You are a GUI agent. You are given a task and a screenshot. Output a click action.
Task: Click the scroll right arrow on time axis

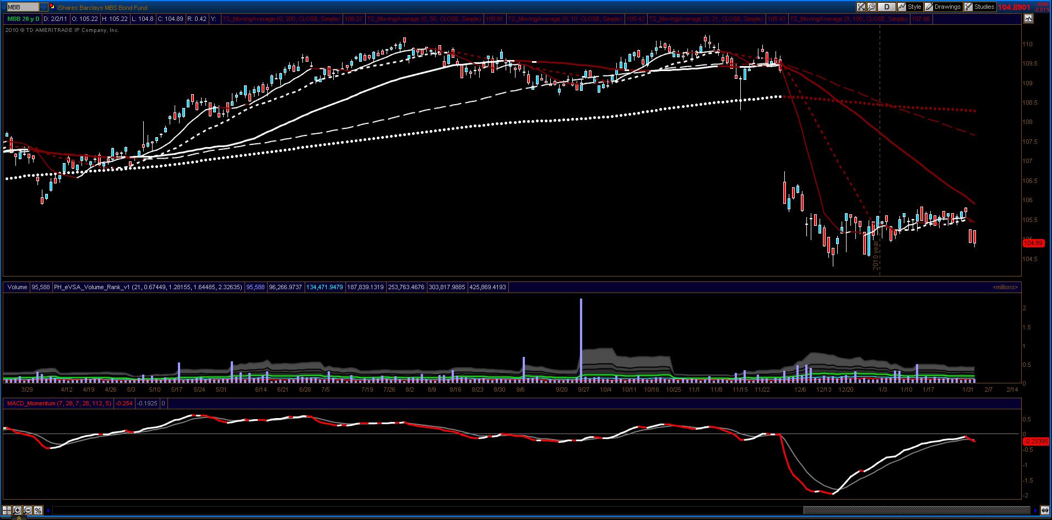(x=1036, y=511)
